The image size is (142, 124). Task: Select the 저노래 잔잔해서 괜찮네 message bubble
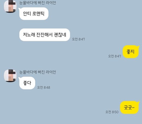(x=45, y=35)
